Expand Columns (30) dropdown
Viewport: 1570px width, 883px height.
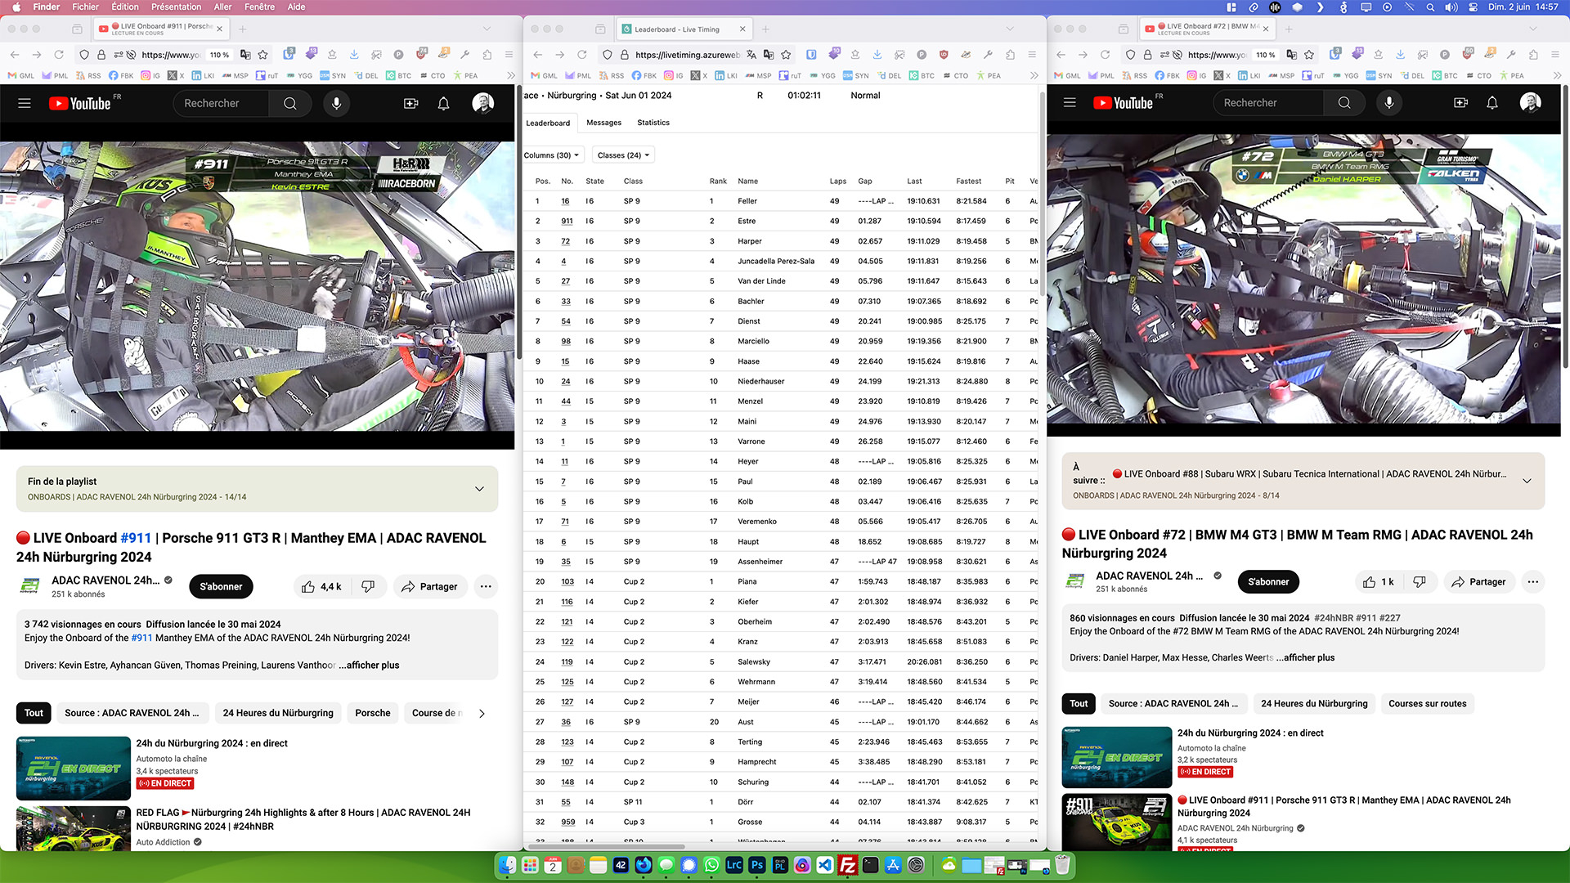click(x=552, y=155)
